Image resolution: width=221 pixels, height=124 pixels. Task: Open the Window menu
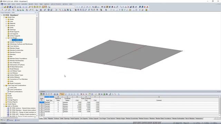(65, 4)
